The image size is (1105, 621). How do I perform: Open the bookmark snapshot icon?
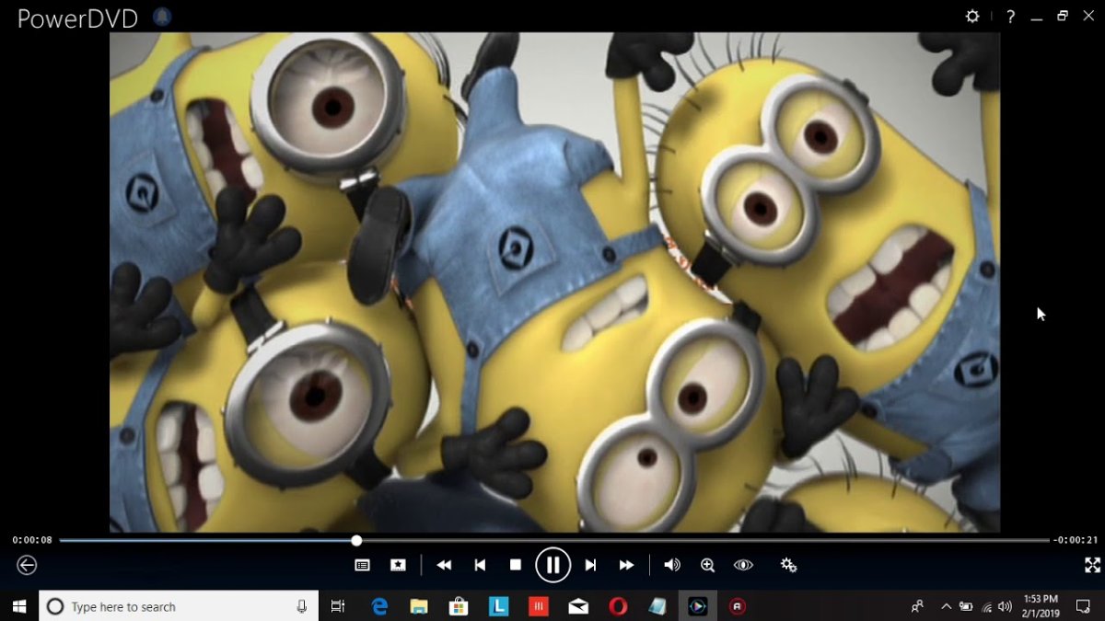(x=398, y=565)
